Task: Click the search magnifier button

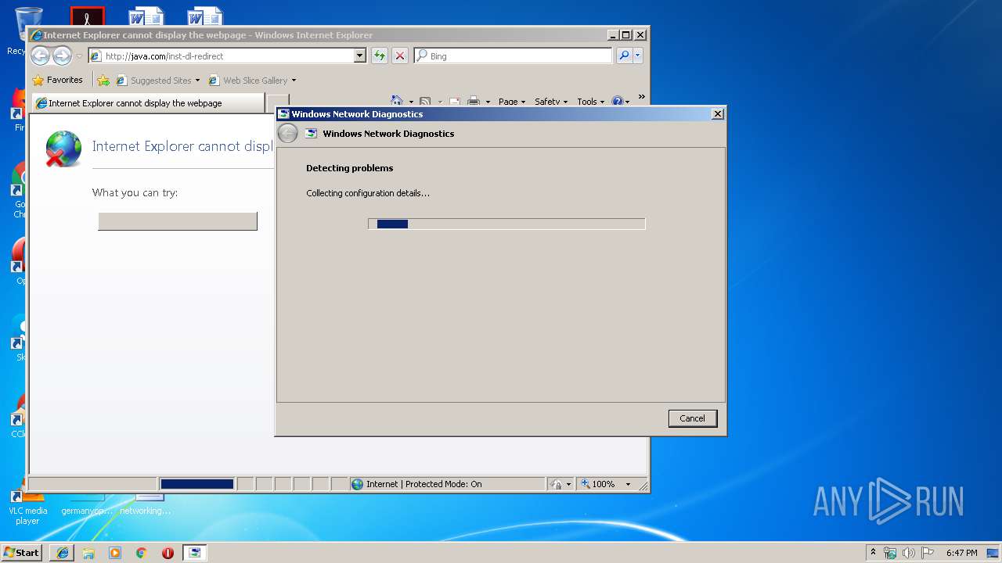Action: coord(624,56)
